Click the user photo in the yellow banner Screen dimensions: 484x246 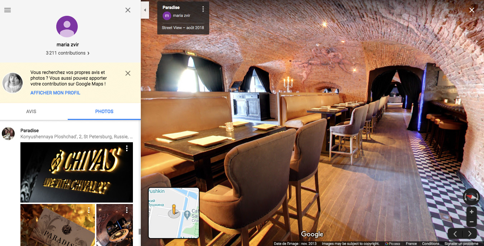[x=13, y=83]
